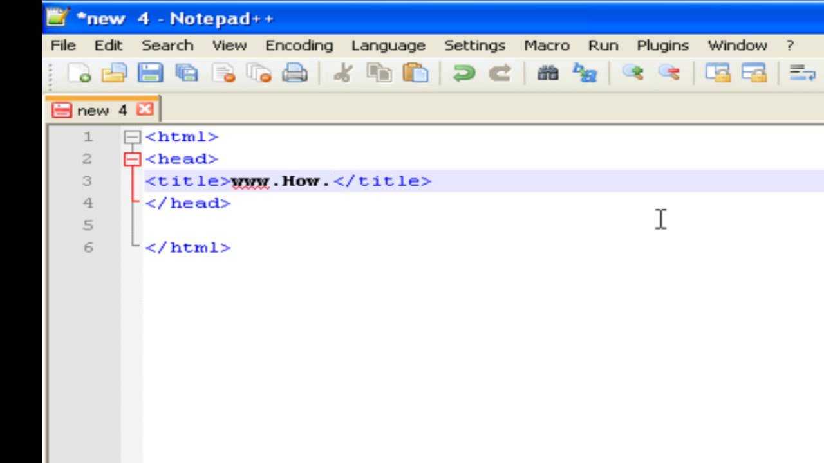Create a new document via the New toolbar icon
Viewport: 824px width, 463px height.
click(79, 73)
